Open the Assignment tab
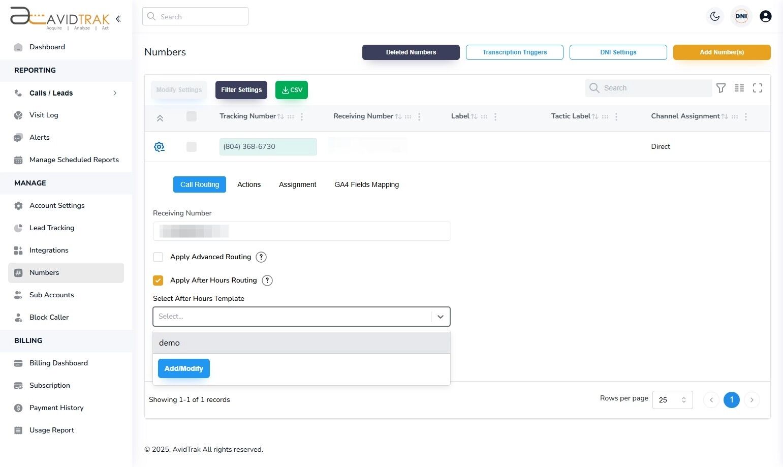Image resolution: width=783 pixels, height=467 pixels. pos(298,184)
